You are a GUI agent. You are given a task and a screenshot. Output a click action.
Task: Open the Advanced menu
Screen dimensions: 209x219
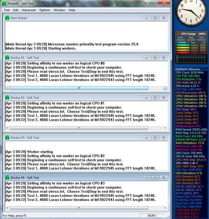(x=29, y=10)
